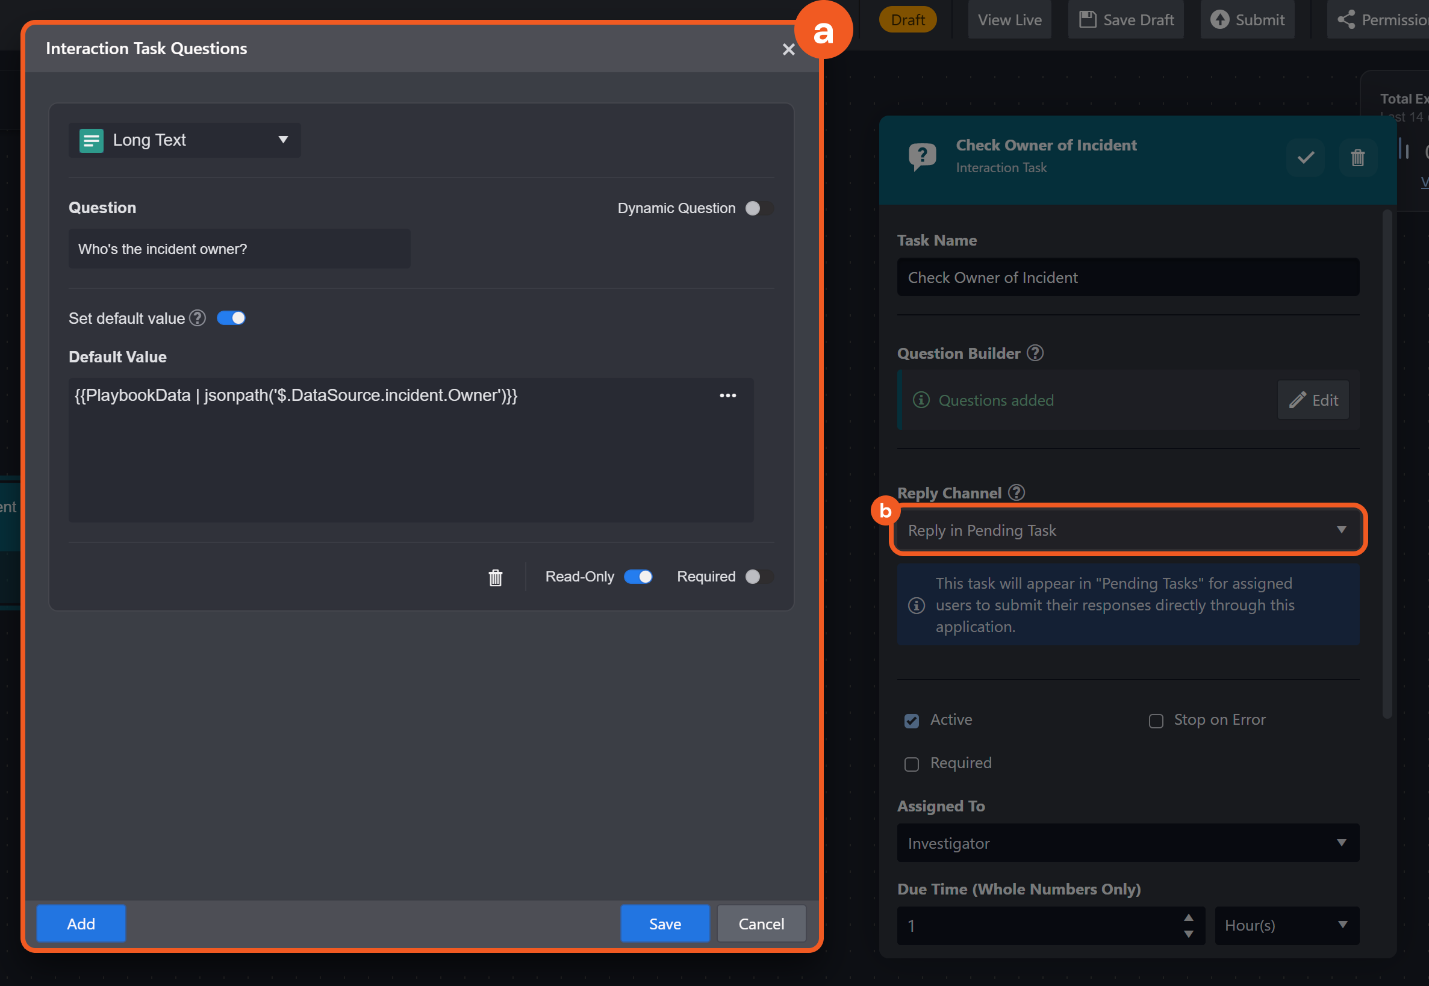The image size is (1429, 986).
Task: Enable the question's Required toggle
Action: 758,577
